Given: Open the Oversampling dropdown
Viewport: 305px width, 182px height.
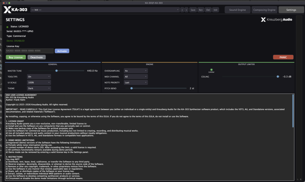Looking at the screenshot, I should pos(136,71).
